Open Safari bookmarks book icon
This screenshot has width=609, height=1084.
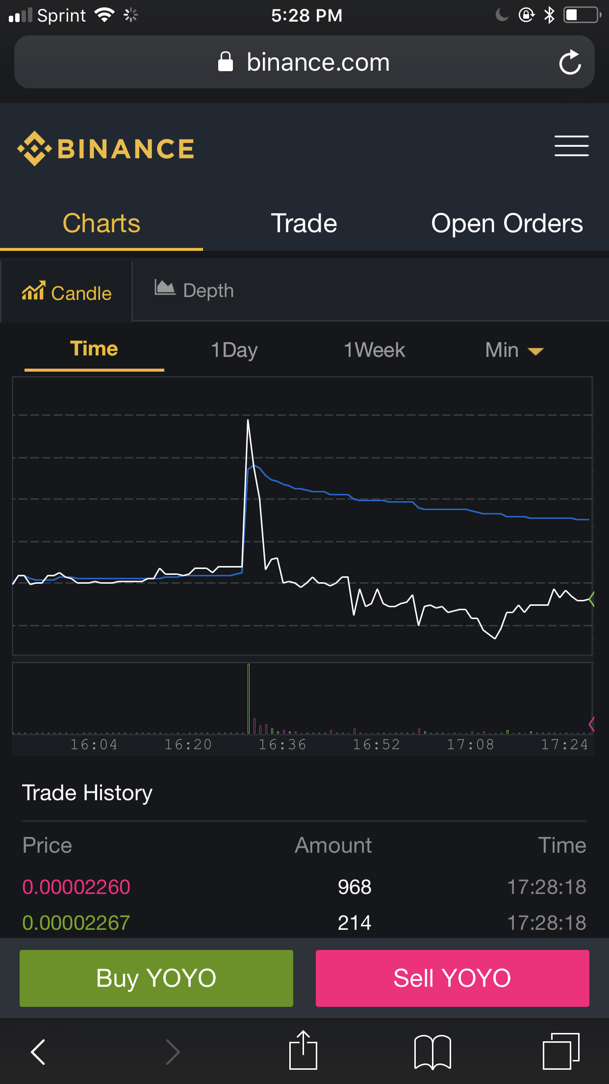(x=432, y=1052)
